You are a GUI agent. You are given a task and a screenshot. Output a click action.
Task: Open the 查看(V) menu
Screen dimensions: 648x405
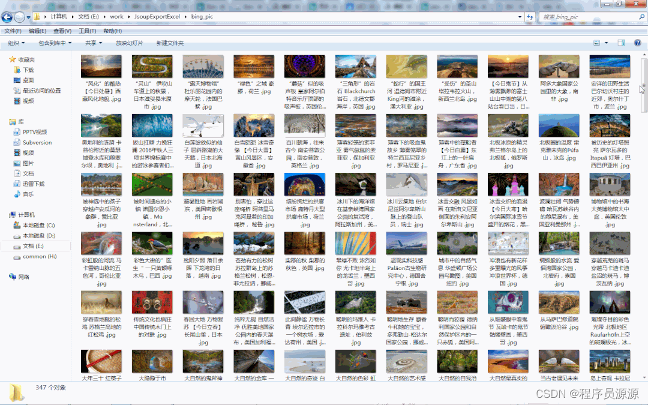[x=62, y=31]
